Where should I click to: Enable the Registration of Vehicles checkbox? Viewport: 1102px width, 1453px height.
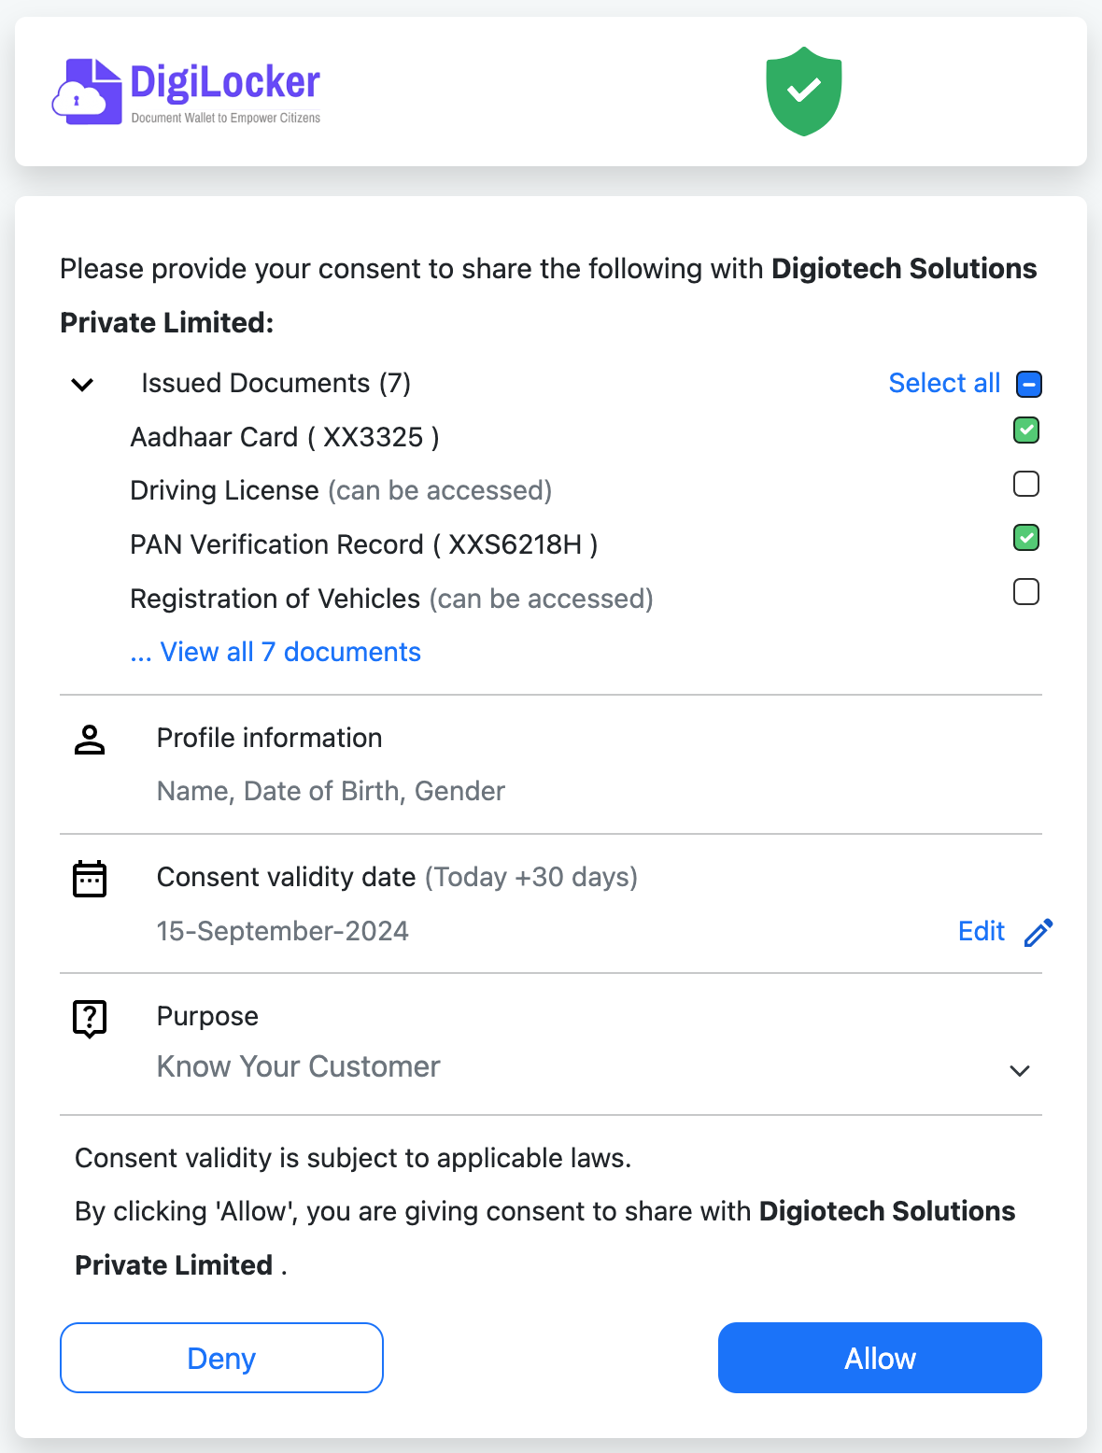pyautogui.click(x=1026, y=592)
